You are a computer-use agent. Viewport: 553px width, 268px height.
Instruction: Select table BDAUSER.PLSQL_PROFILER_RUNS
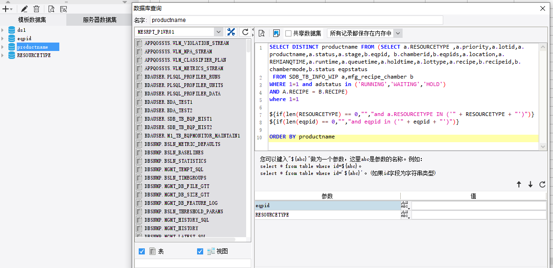point(182,77)
